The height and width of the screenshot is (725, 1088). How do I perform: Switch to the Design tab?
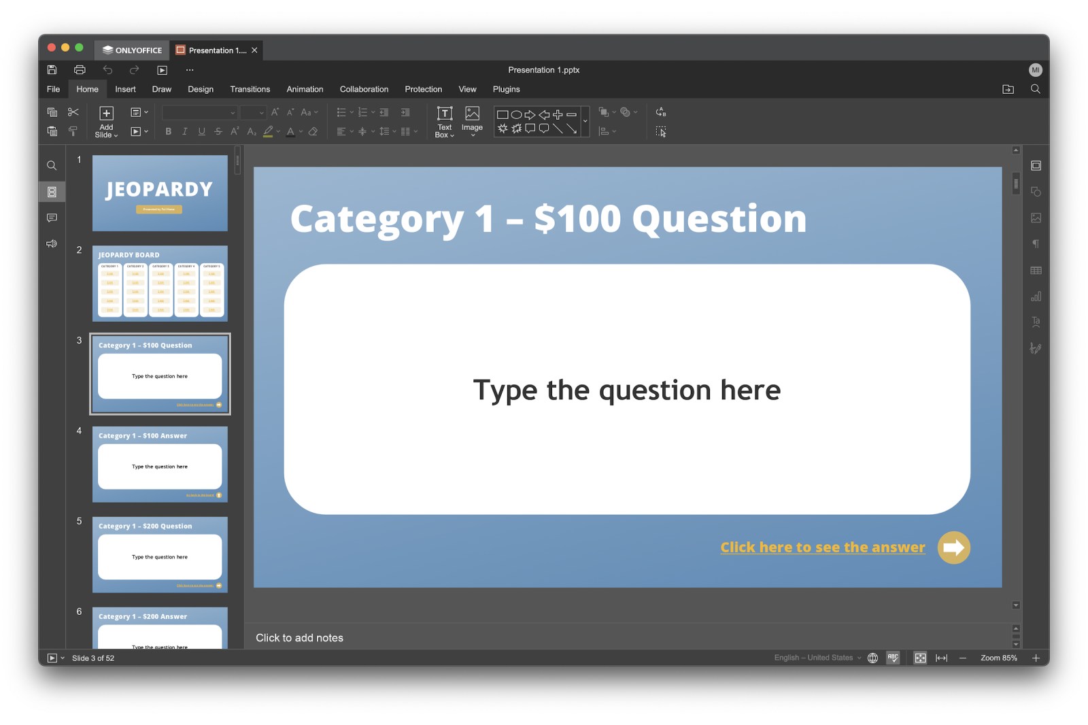pyautogui.click(x=201, y=89)
